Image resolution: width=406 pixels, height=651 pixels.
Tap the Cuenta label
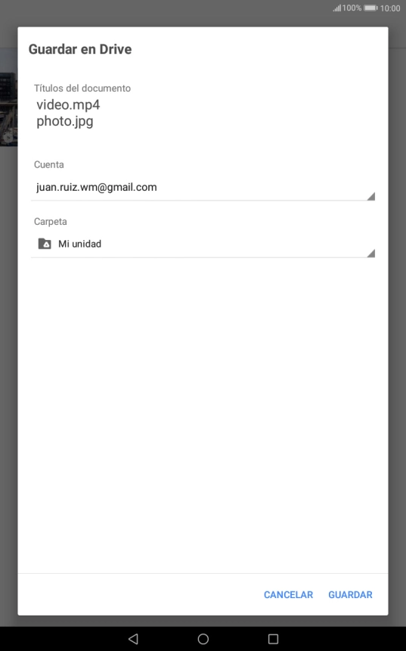(49, 164)
